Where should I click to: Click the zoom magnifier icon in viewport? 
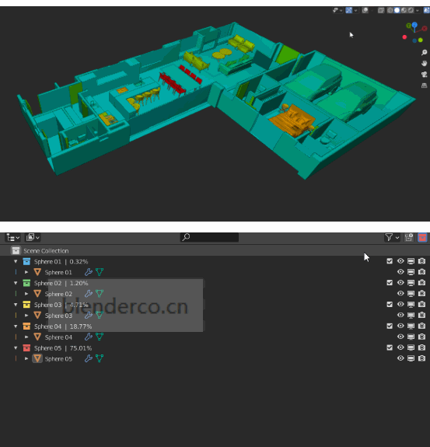coord(424,52)
